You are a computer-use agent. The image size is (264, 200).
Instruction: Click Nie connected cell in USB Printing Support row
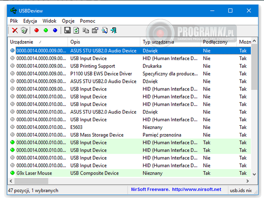click(206, 66)
